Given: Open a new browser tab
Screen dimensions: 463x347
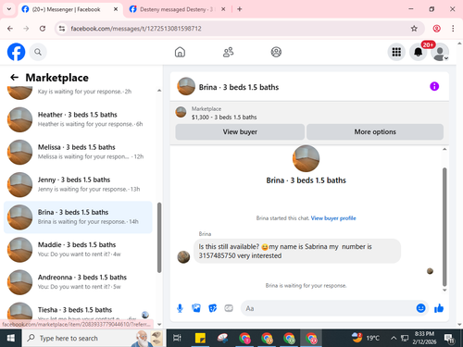Looking at the screenshot, I should coord(240,9).
